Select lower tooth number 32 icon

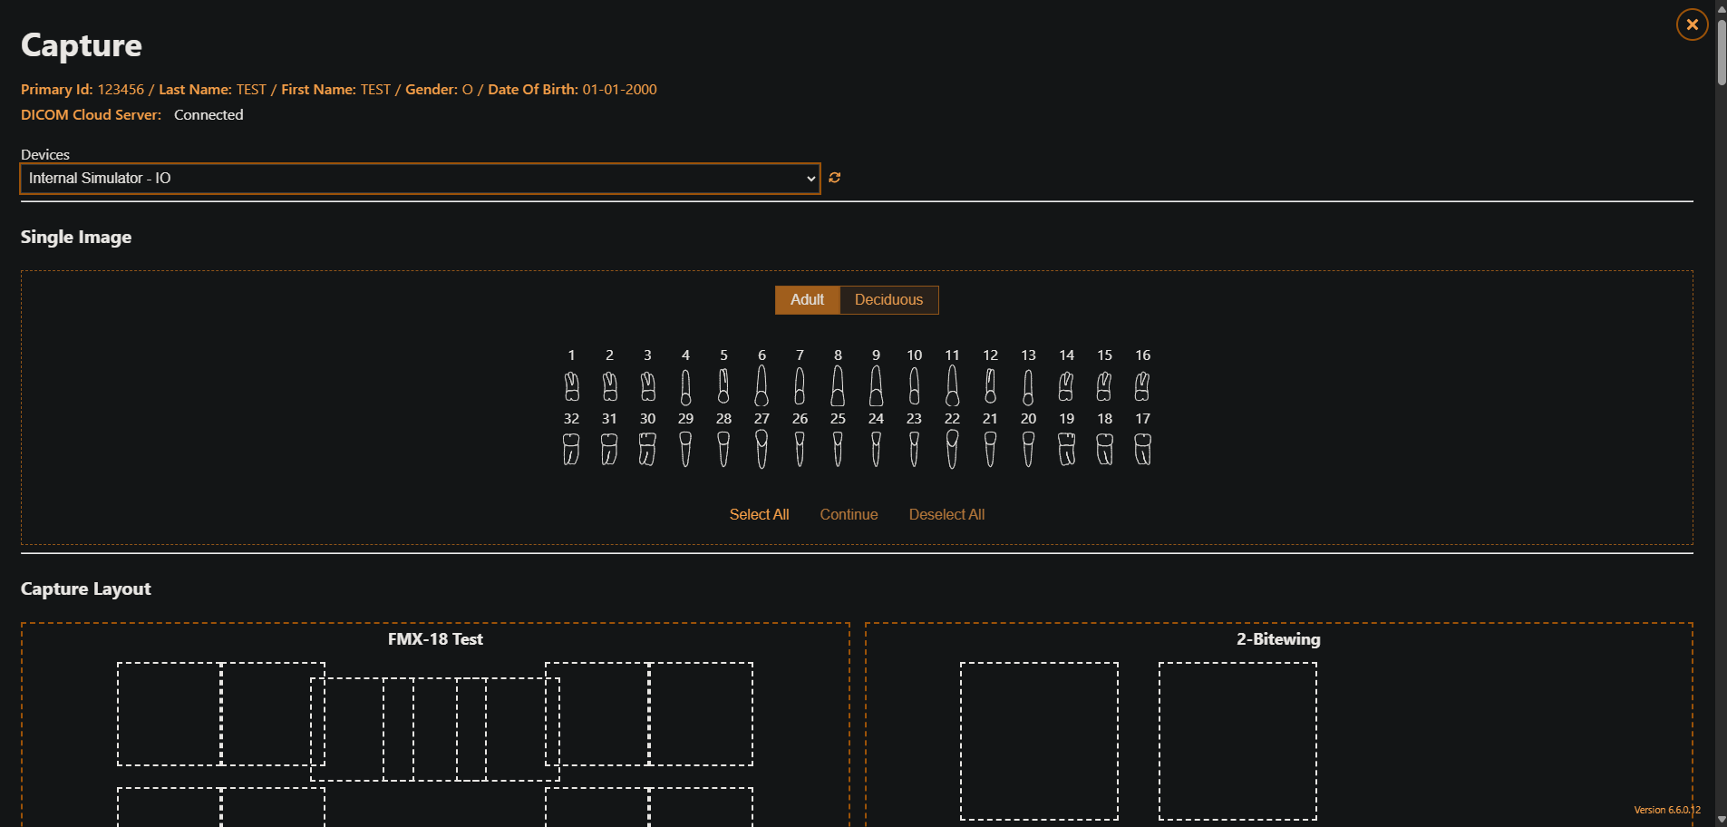(x=571, y=449)
